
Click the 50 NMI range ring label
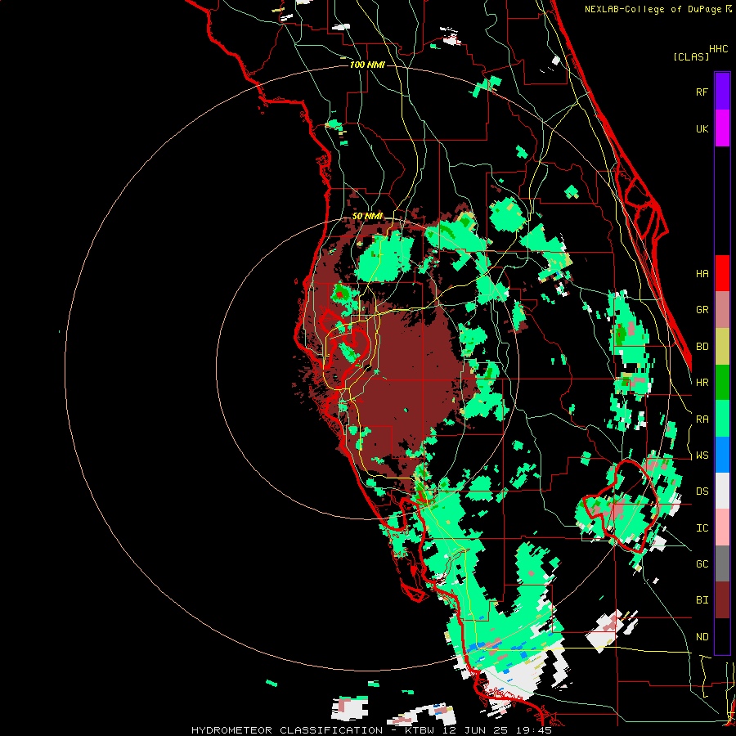[367, 216]
